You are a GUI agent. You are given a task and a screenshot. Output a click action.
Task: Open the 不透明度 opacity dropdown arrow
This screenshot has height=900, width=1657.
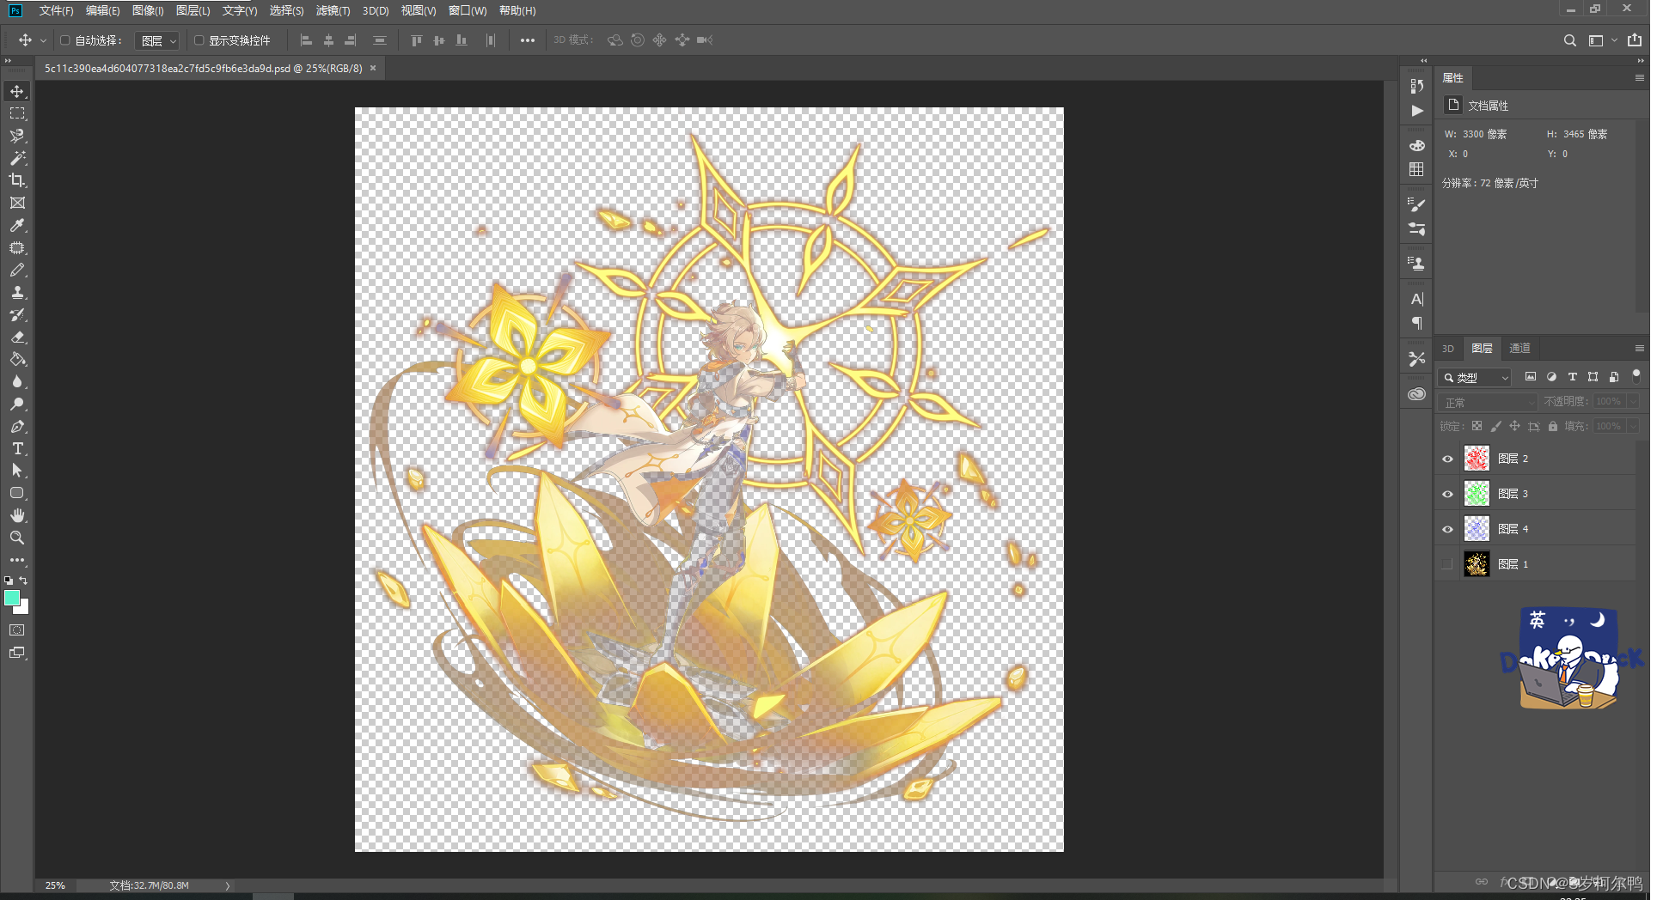1633,401
